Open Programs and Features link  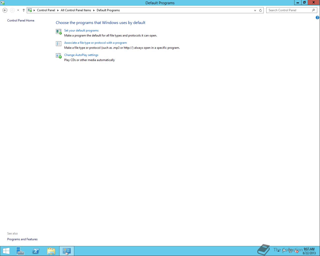pyautogui.click(x=22, y=239)
